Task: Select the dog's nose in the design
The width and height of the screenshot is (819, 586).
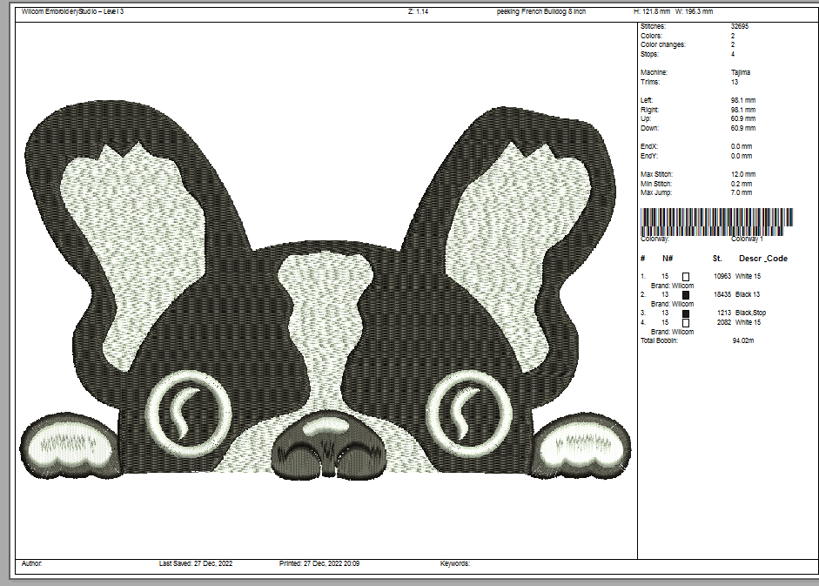Action: (330, 442)
